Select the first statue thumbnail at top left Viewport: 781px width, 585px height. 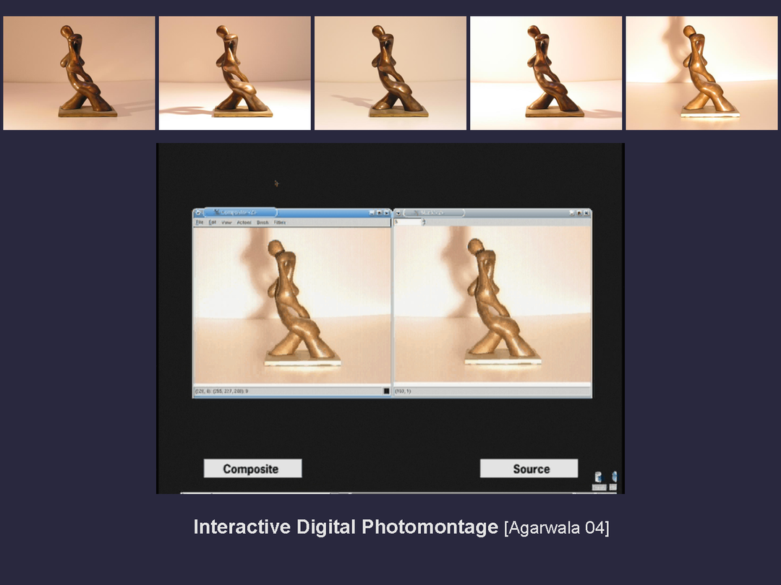tap(79, 73)
